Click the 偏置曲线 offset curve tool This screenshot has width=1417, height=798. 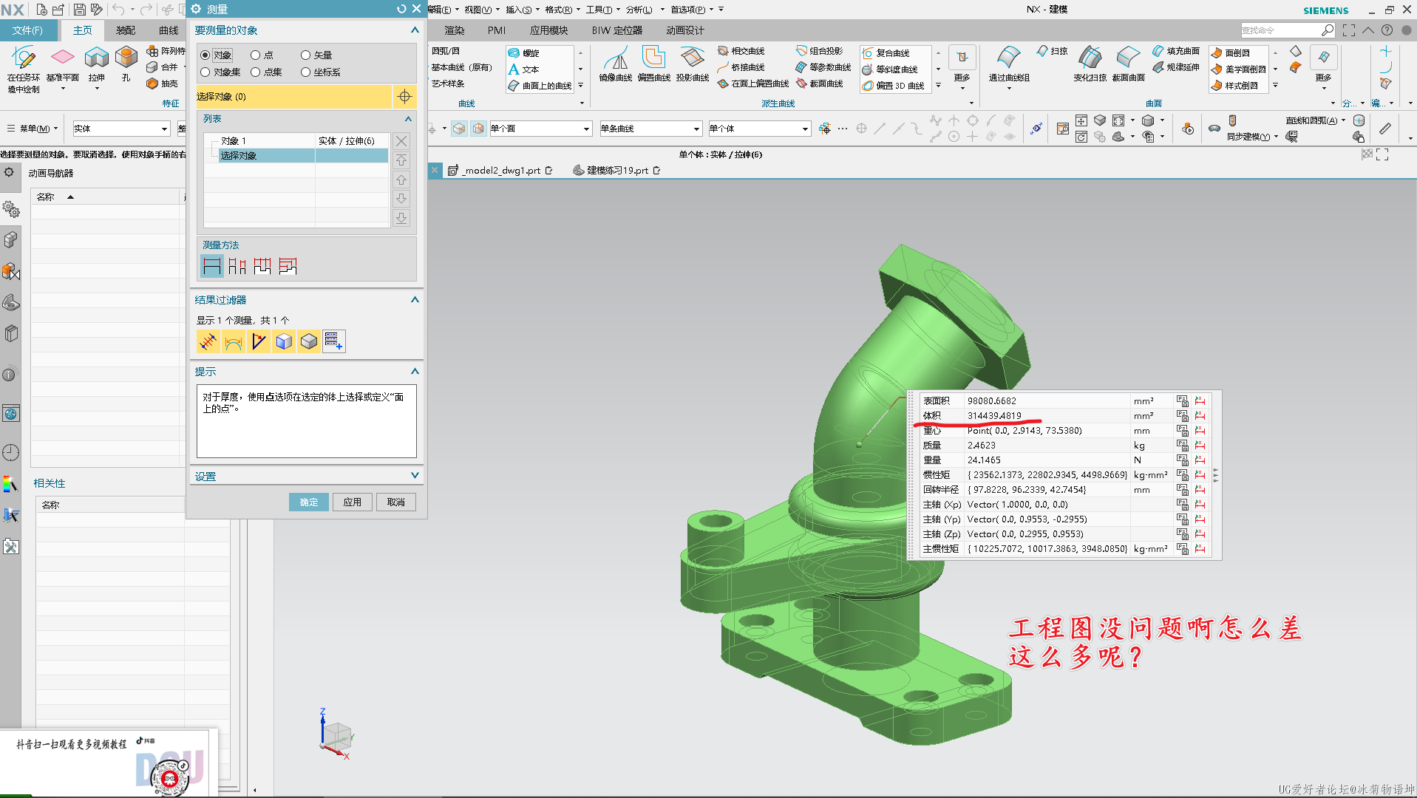coord(654,64)
